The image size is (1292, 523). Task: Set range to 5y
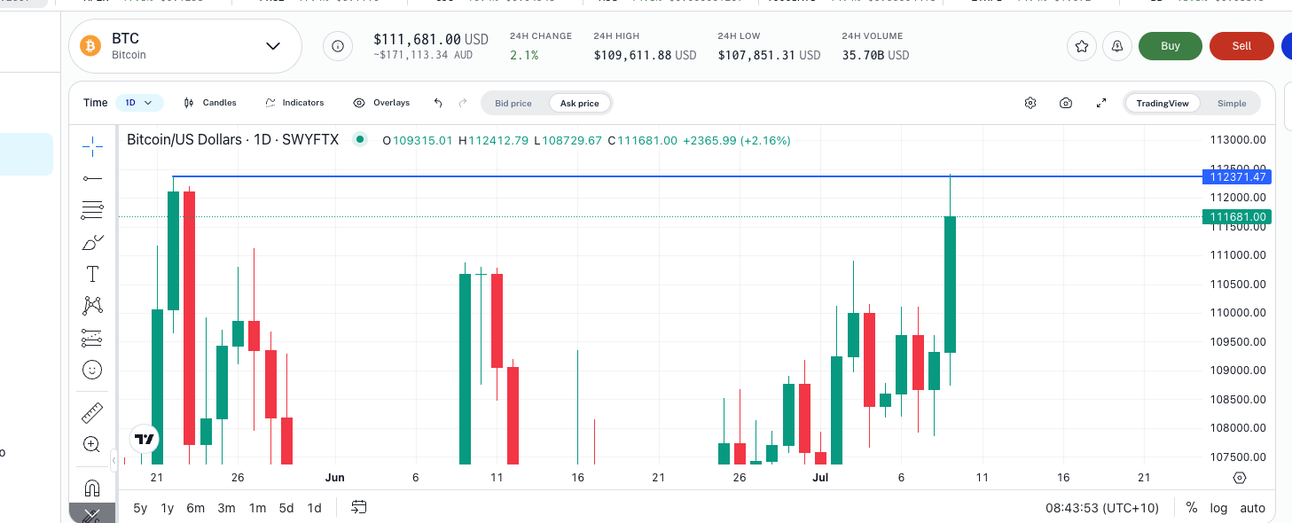pos(140,508)
